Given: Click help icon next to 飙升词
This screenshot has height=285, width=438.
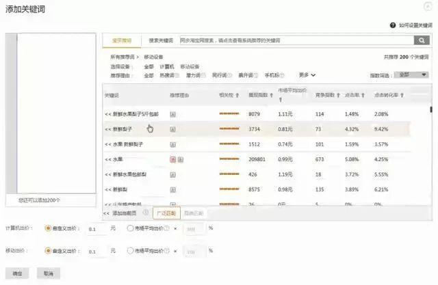Looking at the screenshot, I should [x=255, y=75].
